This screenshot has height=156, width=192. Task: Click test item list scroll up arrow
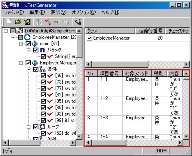pyautogui.click(x=186, y=74)
